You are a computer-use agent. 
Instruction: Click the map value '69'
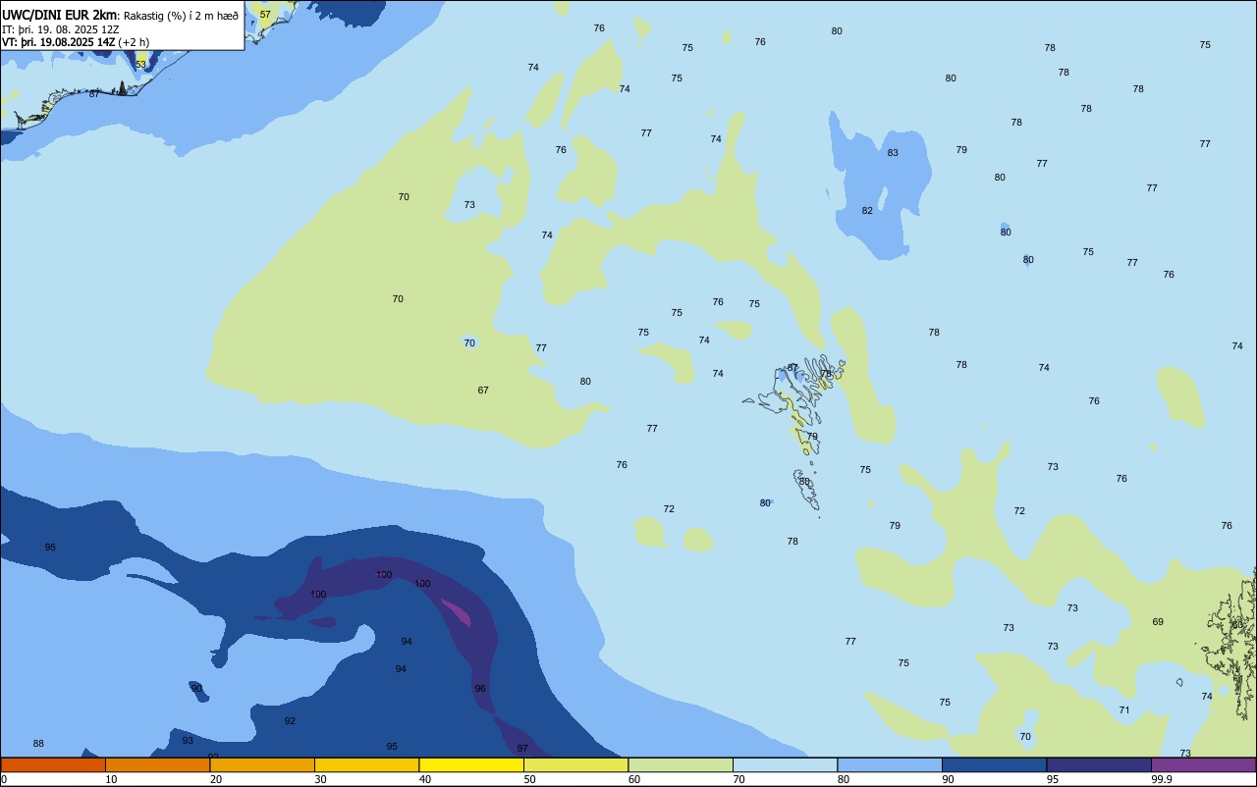coord(1158,622)
